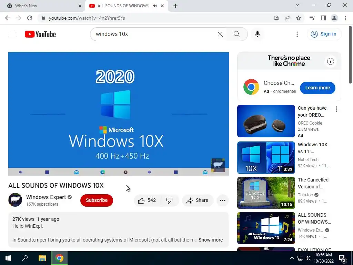Open File Explorer from taskbar
The height and width of the screenshot is (265, 353).
42,258
